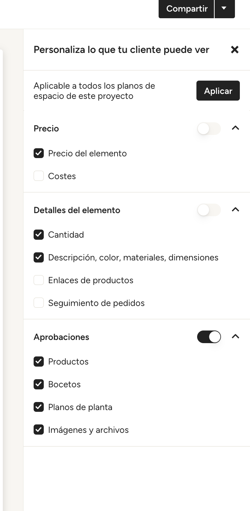Deselect Planos de planta checkbox

(x=39, y=407)
